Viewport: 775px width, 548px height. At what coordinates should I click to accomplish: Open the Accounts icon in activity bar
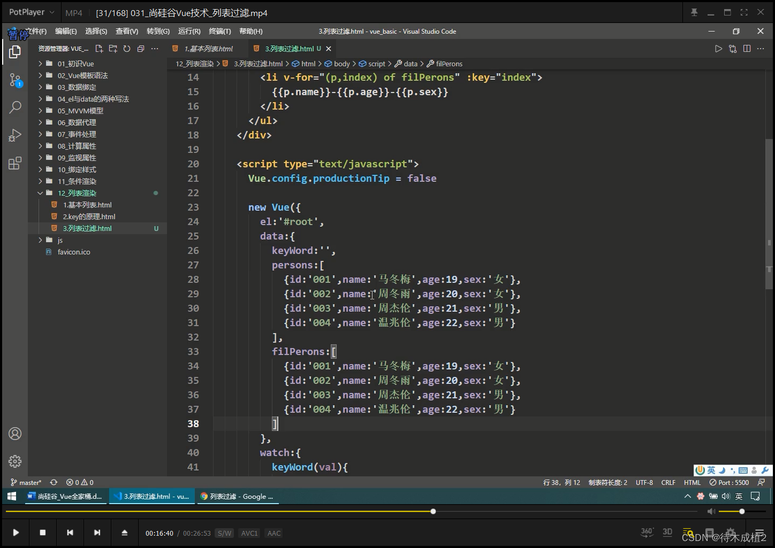(15, 434)
